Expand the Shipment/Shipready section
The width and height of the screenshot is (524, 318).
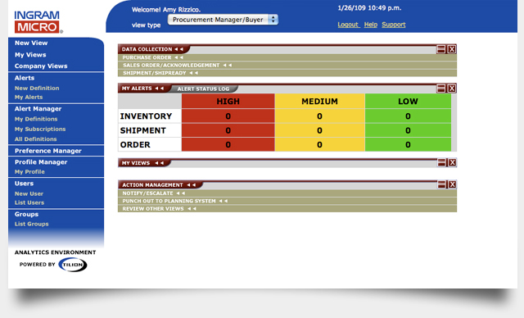[287, 73]
